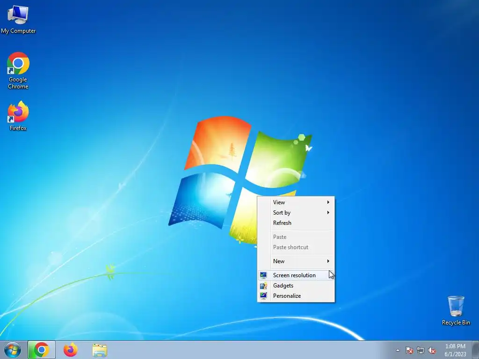Screen dimensions: 479x359
Task: Expand the View submenu
Action: click(x=296, y=202)
